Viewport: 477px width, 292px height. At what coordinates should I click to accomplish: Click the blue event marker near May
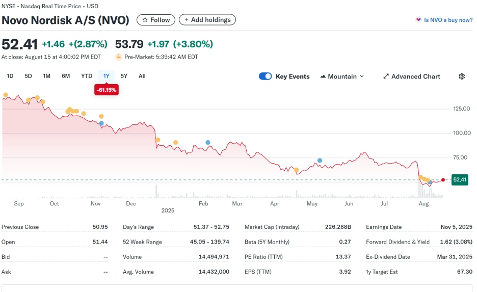[320, 161]
